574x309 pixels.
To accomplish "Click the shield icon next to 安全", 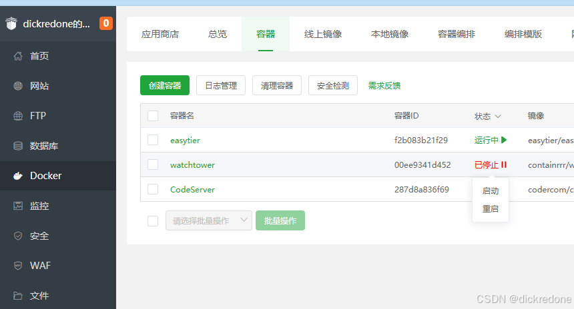I will click(x=18, y=236).
